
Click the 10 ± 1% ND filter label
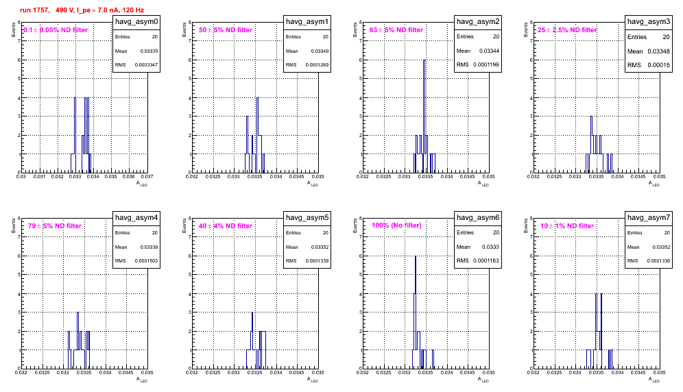(x=567, y=226)
